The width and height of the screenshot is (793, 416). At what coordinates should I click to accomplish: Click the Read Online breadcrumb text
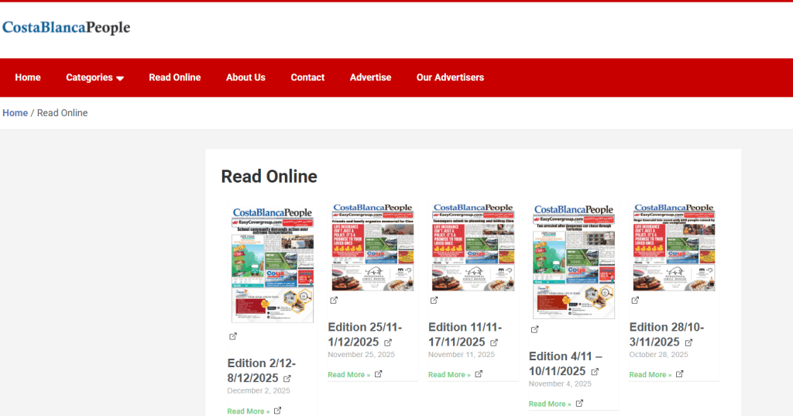coord(62,113)
